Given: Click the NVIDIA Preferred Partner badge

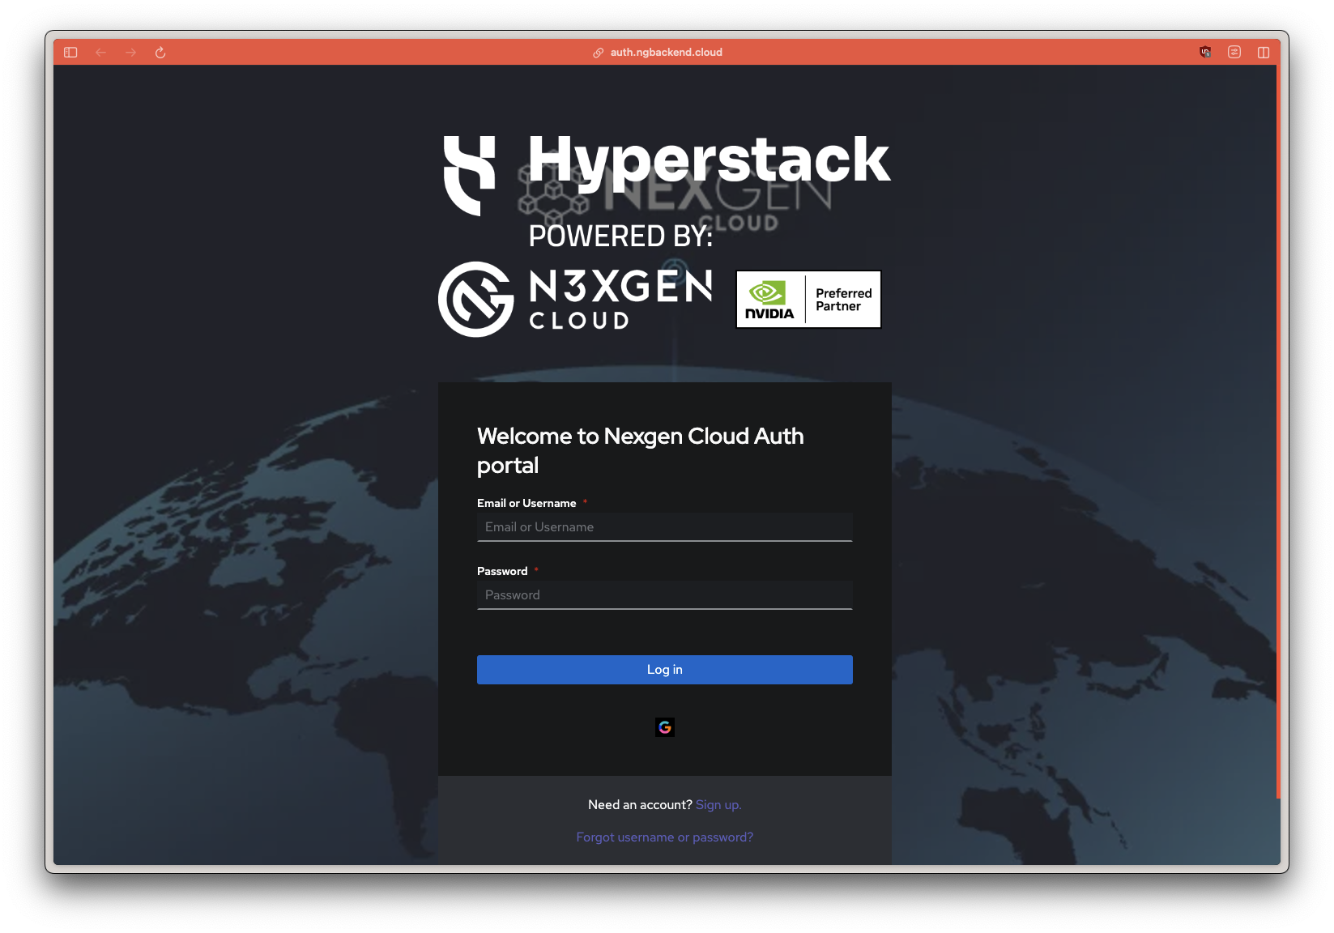Looking at the screenshot, I should [x=808, y=300].
